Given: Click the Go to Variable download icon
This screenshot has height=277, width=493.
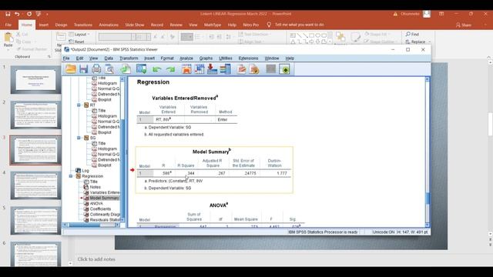Looking at the screenshot, I should point(213,69).
